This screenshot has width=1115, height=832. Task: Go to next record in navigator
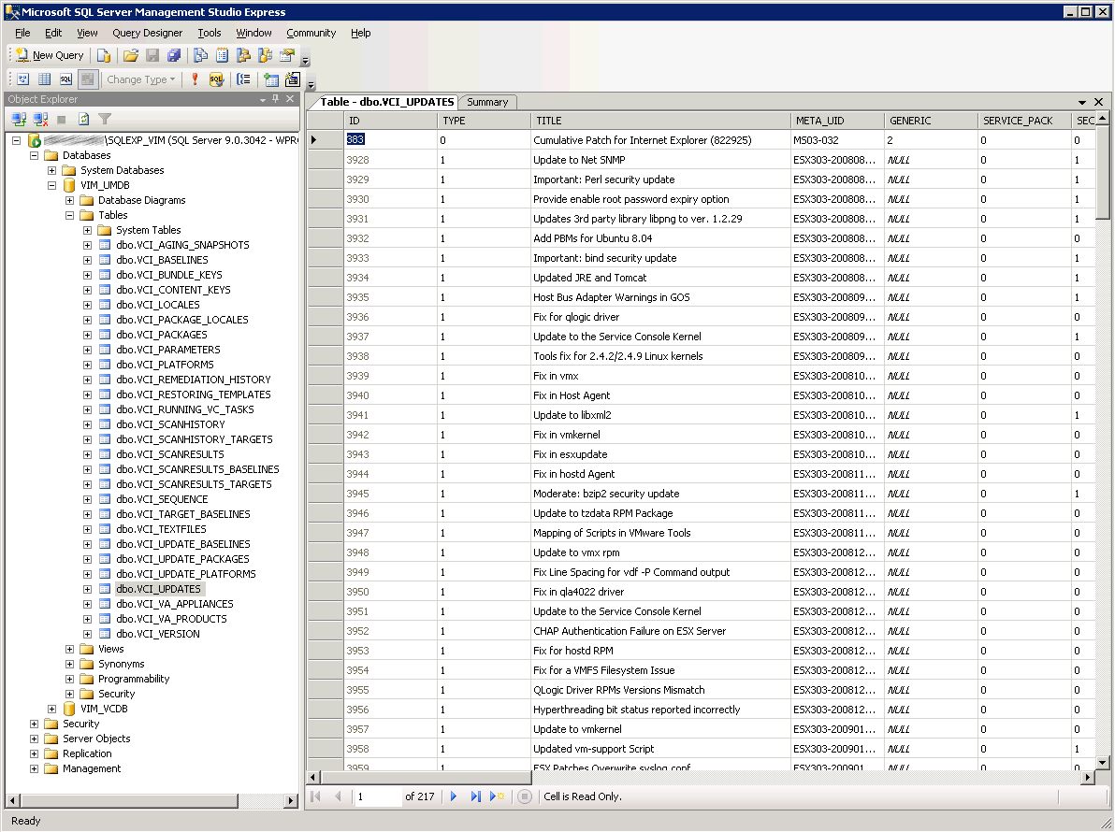tap(454, 796)
